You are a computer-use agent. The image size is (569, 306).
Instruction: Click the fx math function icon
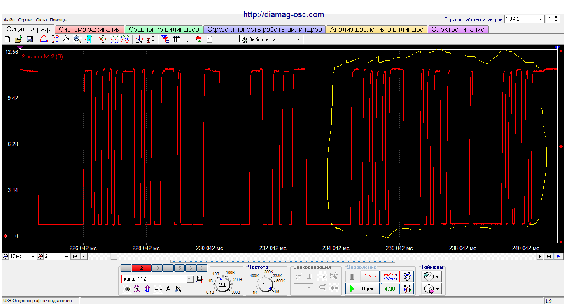click(x=168, y=289)
